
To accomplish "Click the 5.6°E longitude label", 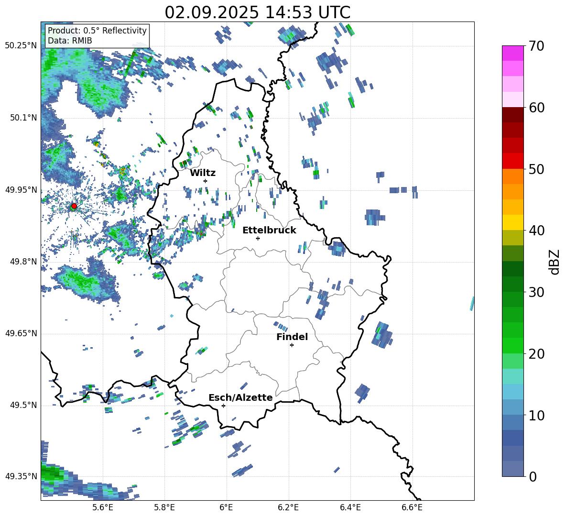I will [x=103, y=507].
